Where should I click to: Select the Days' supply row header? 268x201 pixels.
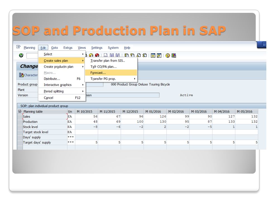pyautogui.click(x=20, y=137)
